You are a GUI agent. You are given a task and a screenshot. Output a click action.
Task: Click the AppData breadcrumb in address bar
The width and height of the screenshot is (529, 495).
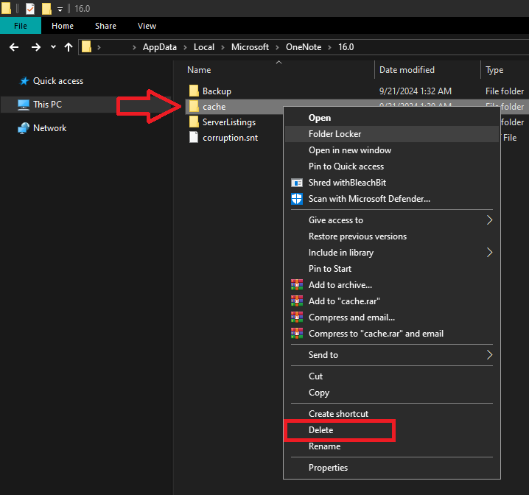coord(160,47)
